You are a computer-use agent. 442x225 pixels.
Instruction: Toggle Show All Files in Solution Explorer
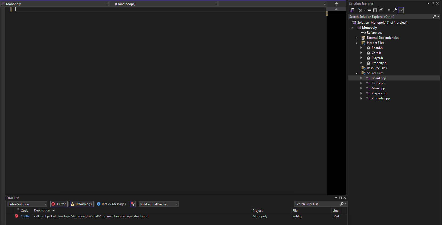[381, 10]
